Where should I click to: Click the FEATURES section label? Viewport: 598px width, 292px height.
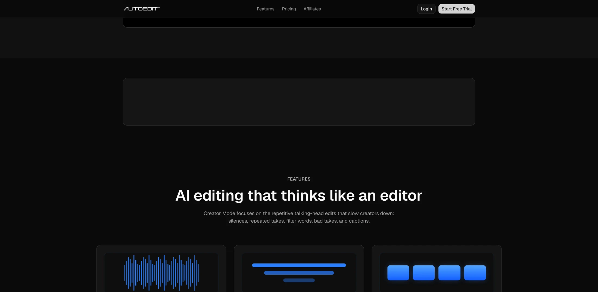(299, 179)
